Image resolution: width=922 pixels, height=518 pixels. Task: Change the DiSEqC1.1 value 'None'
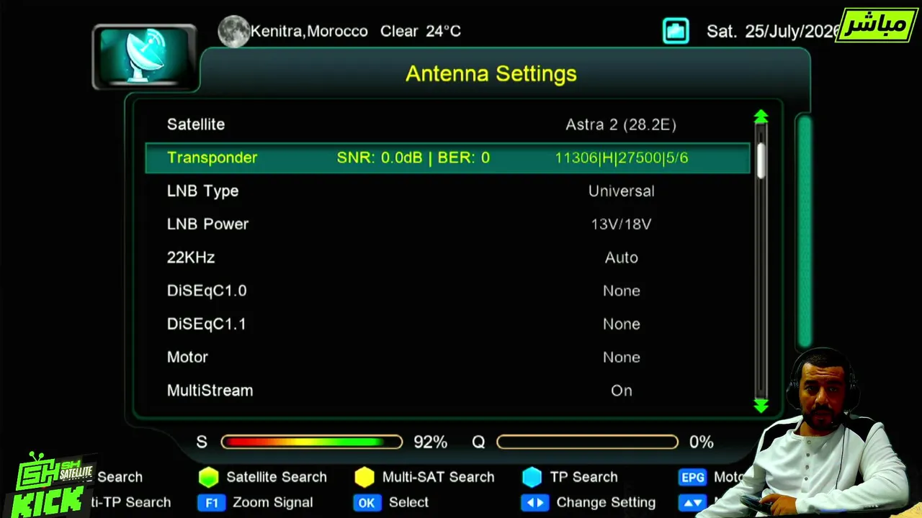point(622,324)
